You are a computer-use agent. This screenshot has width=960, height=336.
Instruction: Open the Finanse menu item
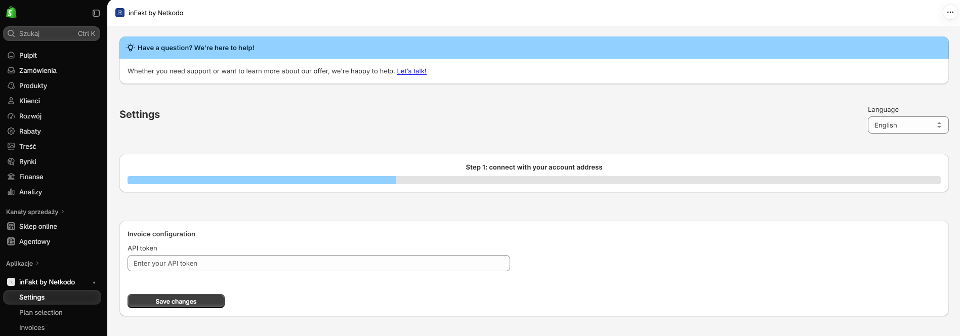(x=52, y=177)
